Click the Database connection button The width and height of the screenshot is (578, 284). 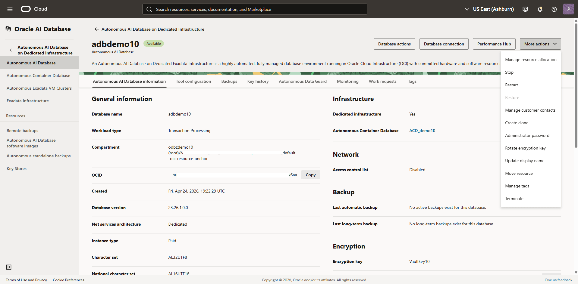[444, 44]
